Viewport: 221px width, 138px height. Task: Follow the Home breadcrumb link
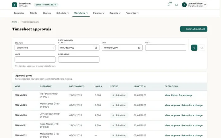point(15,22)
